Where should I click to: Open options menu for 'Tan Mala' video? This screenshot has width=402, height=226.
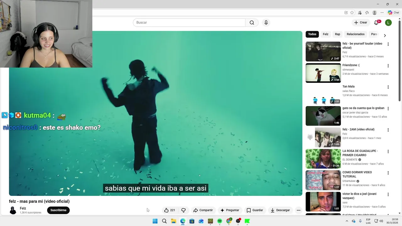388,87
